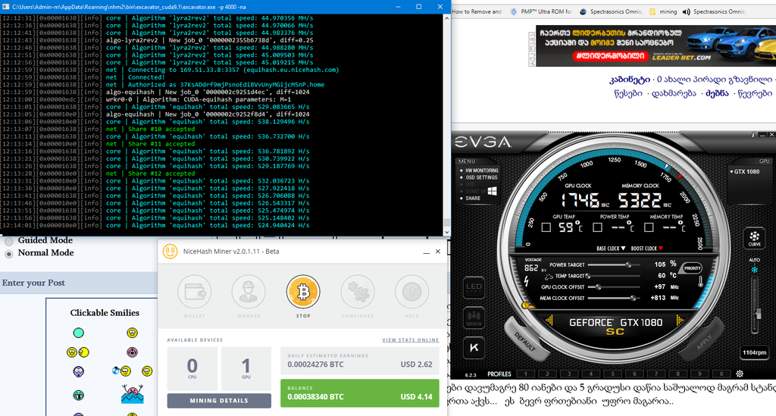
Task: Switch to PMP Ultra ROM browser tab
Action: coord(541,11)
